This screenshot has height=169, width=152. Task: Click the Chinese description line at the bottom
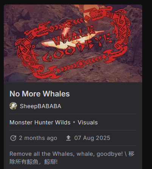pyautogui.click(x=33, y=162)
